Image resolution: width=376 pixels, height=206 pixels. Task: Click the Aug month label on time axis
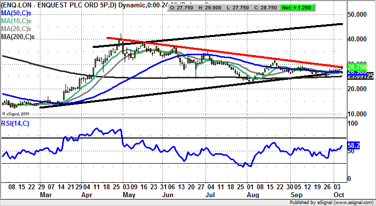click(x=252, y=195)
